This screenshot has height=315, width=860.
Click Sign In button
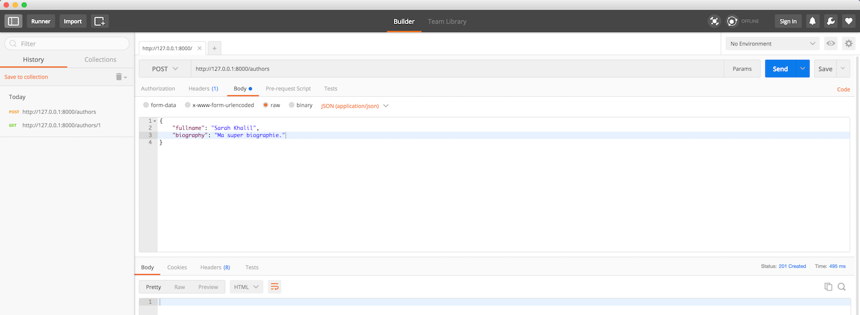788,21
